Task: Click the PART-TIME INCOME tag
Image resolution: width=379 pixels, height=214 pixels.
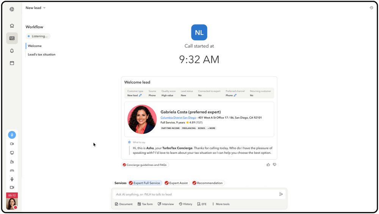Action: [x=171, y=128]
